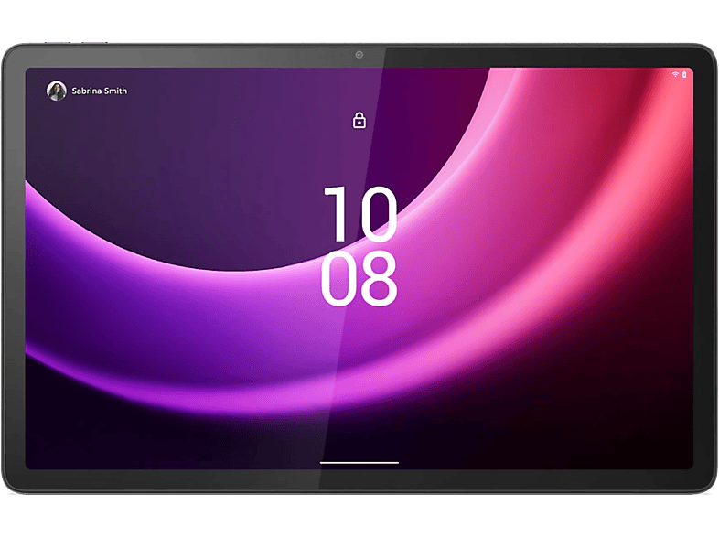Tap the padlock icon above the clock

coord(359,121)
